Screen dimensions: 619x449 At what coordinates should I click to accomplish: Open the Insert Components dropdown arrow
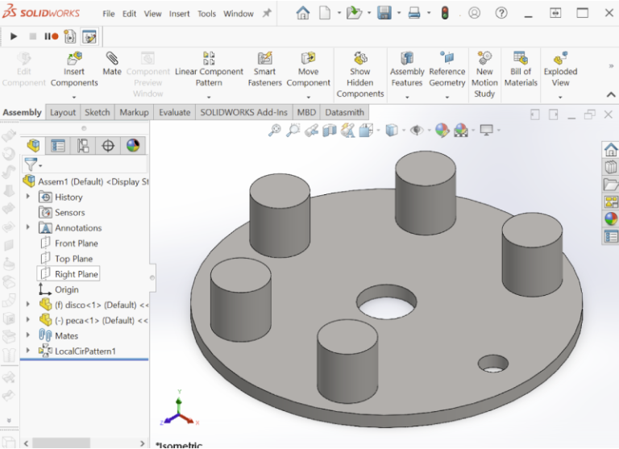(74, 97)
